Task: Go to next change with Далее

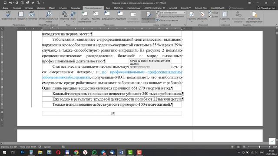Action: click(213, 16)
